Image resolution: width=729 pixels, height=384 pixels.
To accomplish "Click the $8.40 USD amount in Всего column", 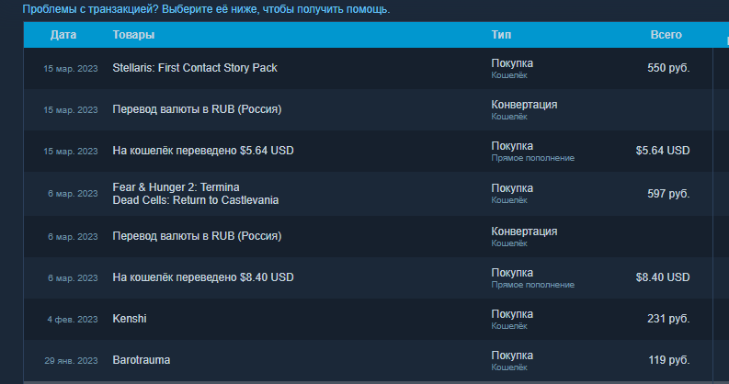I will click(662, 277).
